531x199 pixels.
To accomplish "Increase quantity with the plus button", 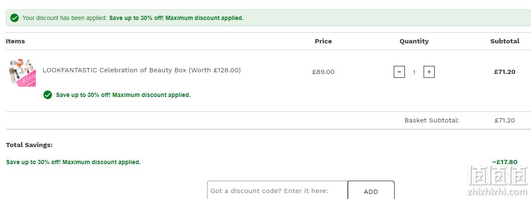I will click(x=429, y=72).
